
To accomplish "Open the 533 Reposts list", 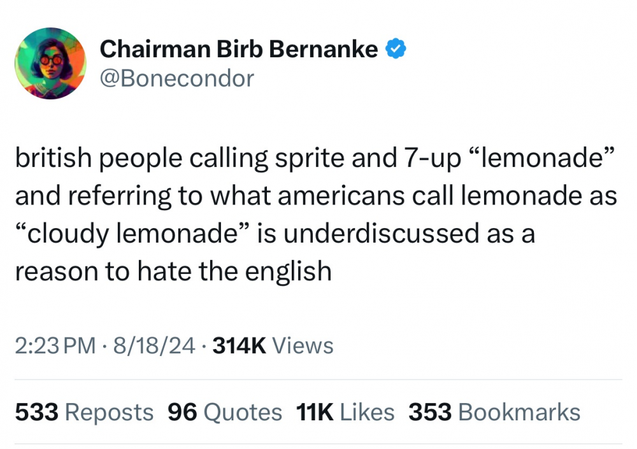I will coord(84,412).
